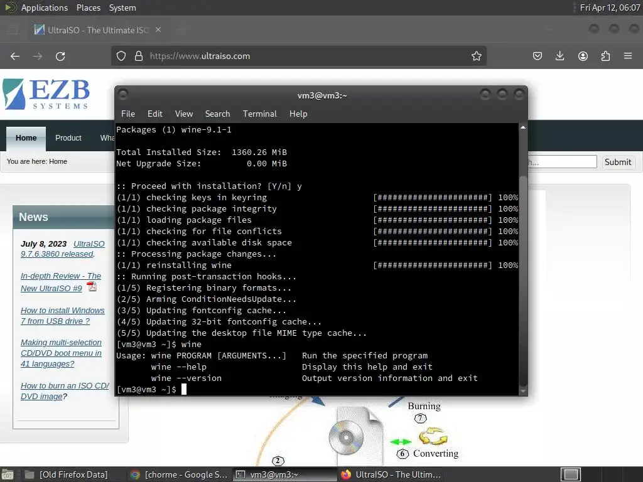
Task: Click the EZB Systems logo
Action: (46, 94)
